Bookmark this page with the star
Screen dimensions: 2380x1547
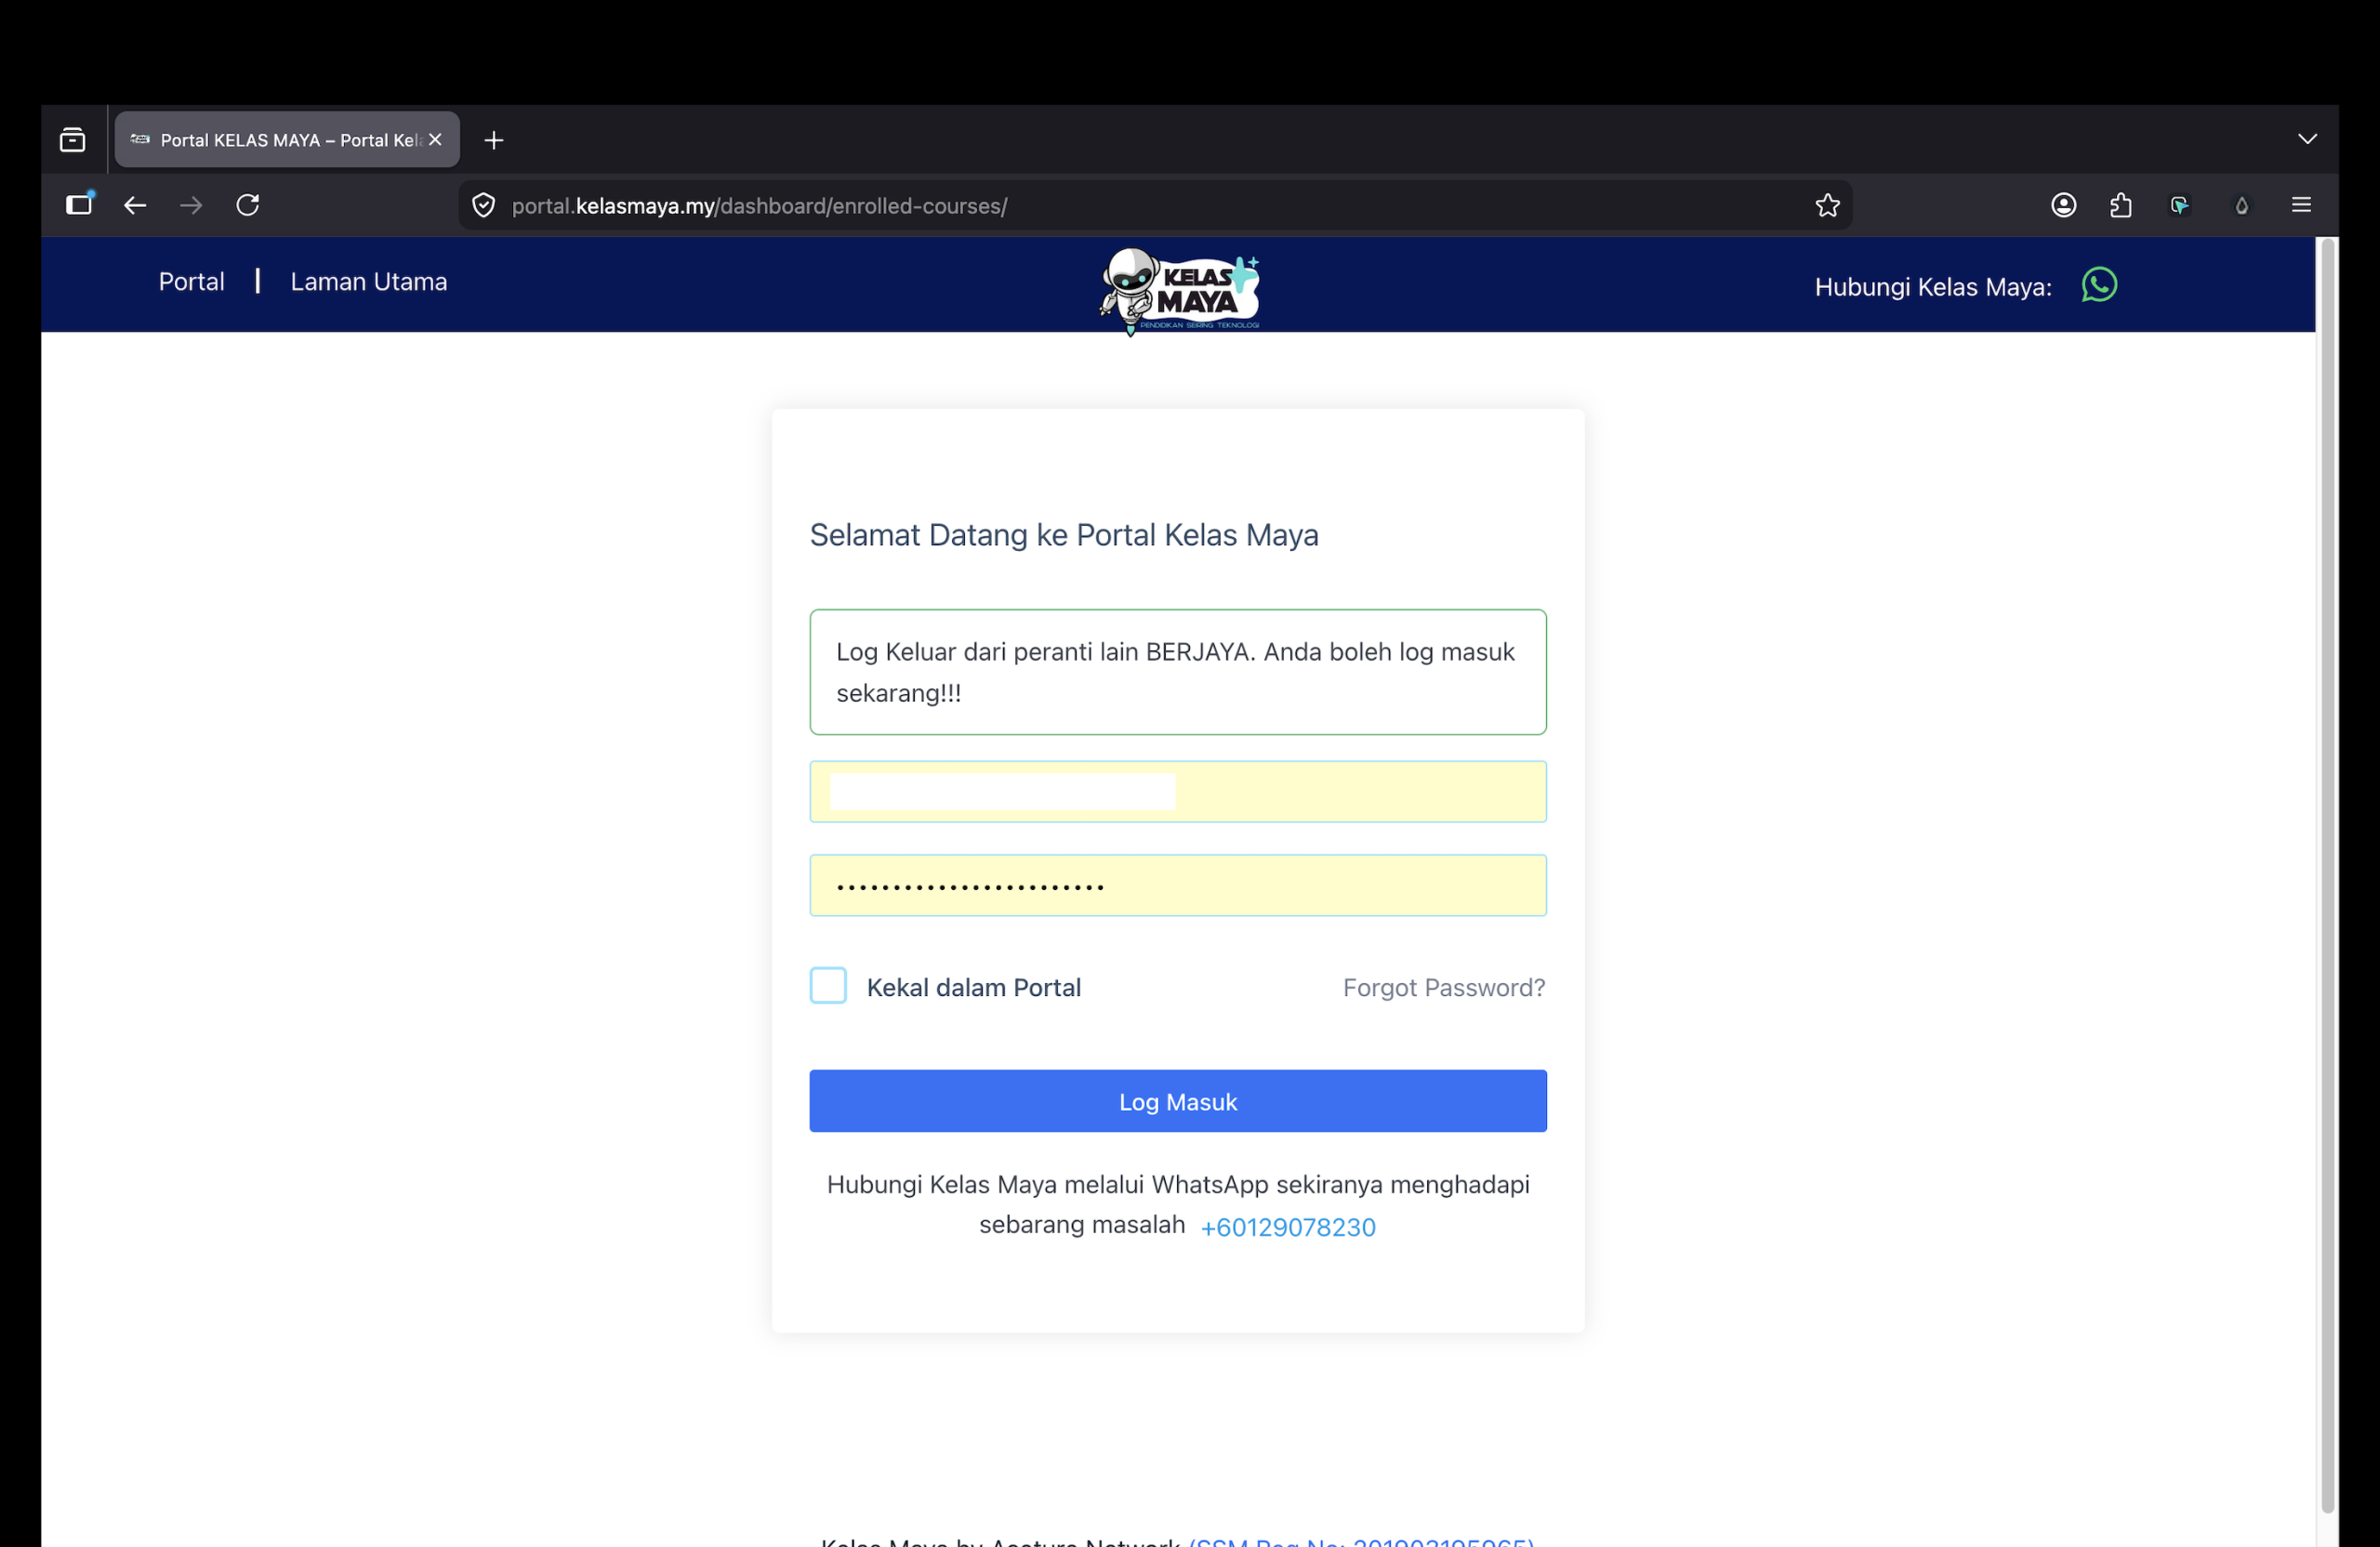tap(1828, 206)
